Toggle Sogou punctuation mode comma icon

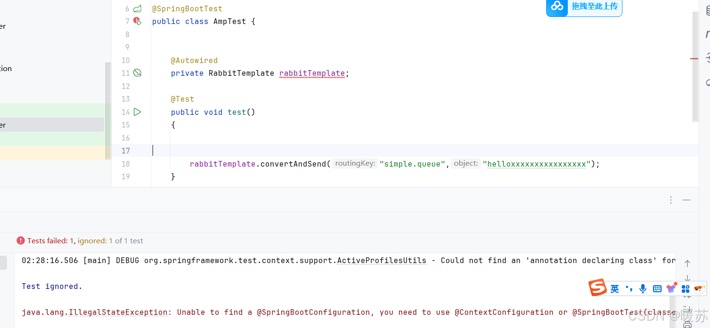(x=629, y=288)
